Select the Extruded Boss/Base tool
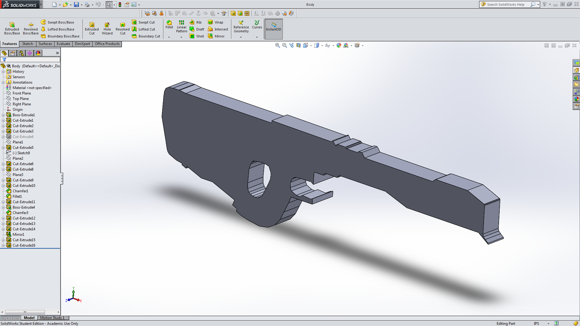The width and height of the screenshot is (580, 326). tap(12, 29)
